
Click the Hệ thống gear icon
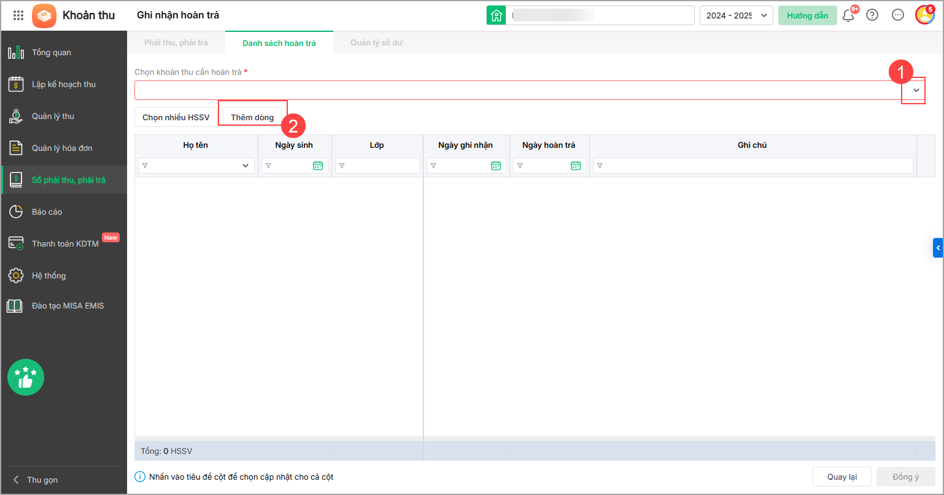[x=16, y=276]
